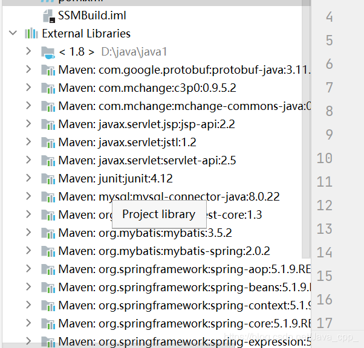Expand the < 1.8 > JDK entry
The height and width of the screenshot is (348, 364).
(28, 51)
